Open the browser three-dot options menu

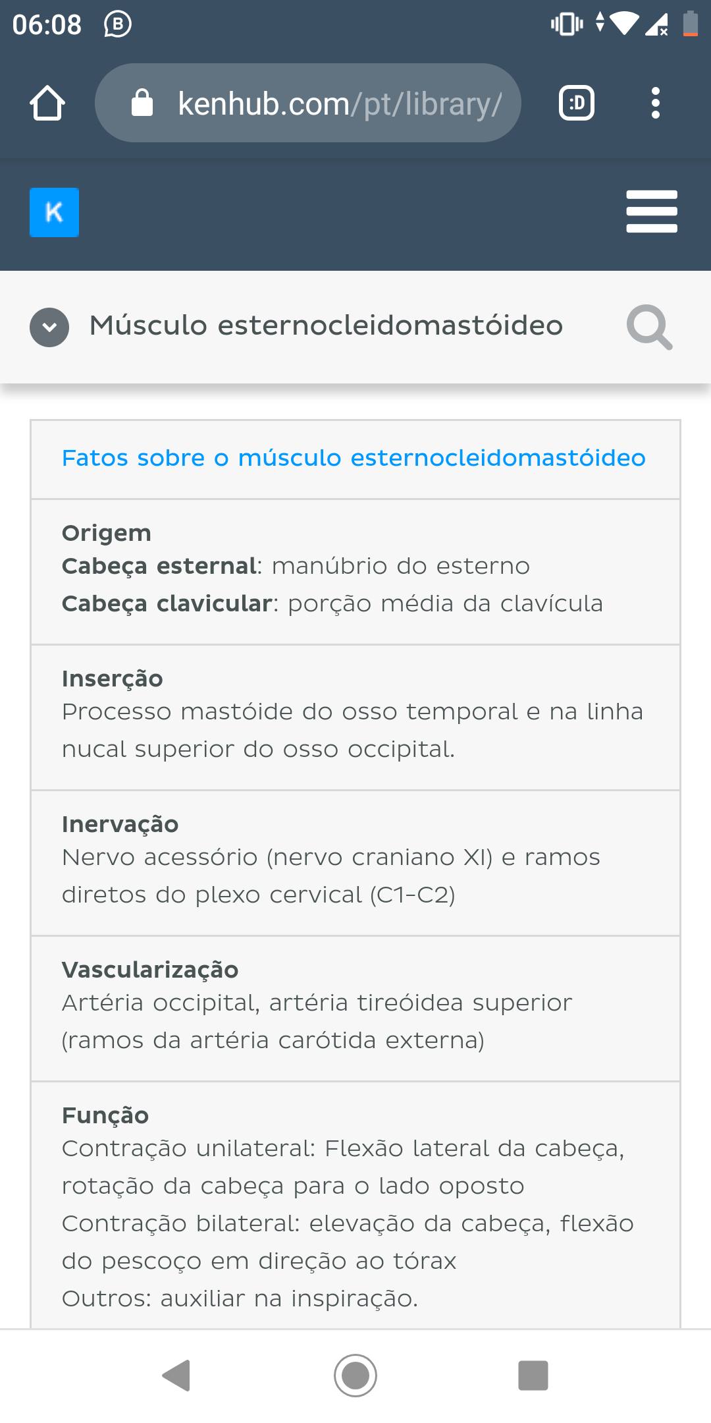[x=656, y=103]
